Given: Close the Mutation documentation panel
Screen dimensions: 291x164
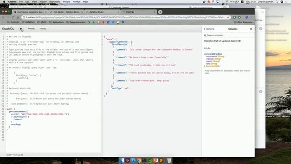Looking at the screenshot, I should click(251, 29).
